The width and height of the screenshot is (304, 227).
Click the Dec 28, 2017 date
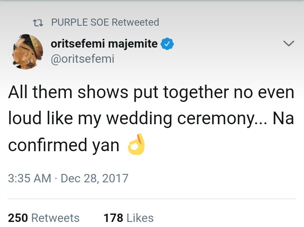pos(95,178)
